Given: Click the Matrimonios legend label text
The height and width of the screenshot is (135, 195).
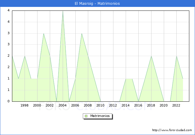Looking at the screenshot, I should click(99, 116).
